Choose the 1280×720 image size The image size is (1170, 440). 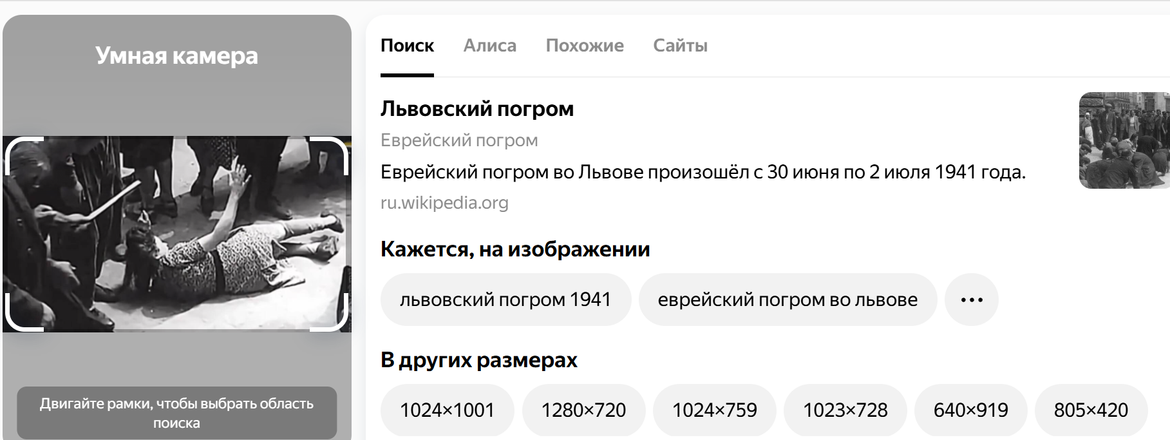[583, 410]
